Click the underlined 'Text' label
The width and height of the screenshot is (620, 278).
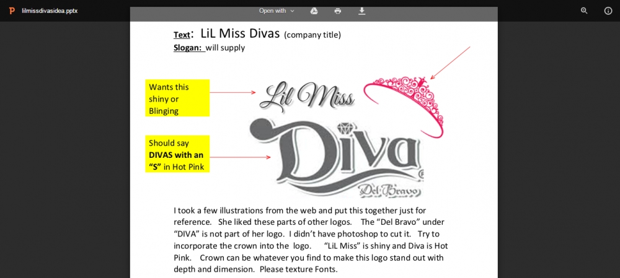tap(182, 35)
